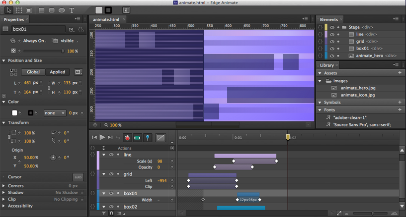
Task: Toggle box01 eye icon in timeline
Action: pyautogui.click(x=111, y=194)
